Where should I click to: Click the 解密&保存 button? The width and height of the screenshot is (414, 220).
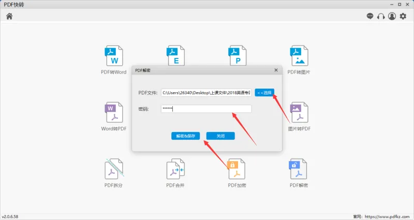(185, 136)
